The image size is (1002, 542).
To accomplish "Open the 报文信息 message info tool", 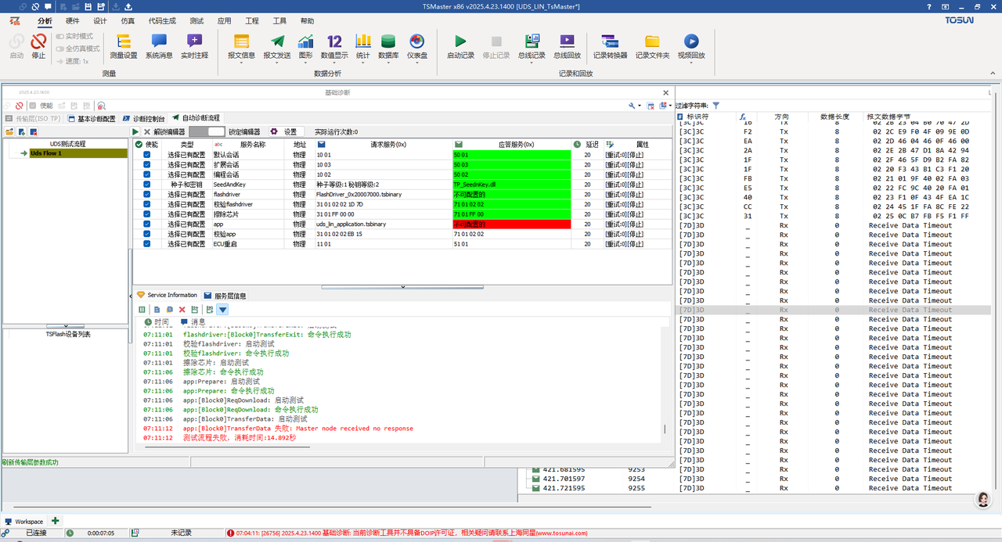I will 241,46.
